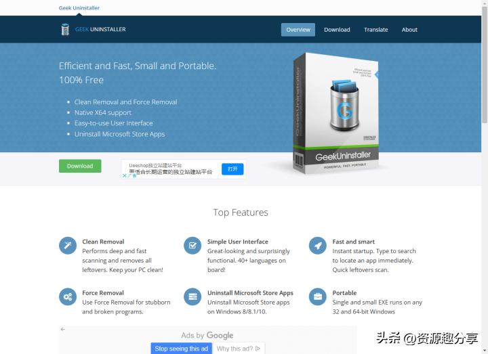This screenshot has width=488, height=354.
Task: Click the Clean Removal heading
Action: click(x=103, y=242)
